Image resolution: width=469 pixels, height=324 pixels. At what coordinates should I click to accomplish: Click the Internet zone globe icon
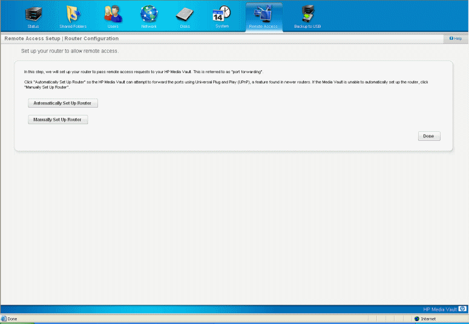click(417, 319)
